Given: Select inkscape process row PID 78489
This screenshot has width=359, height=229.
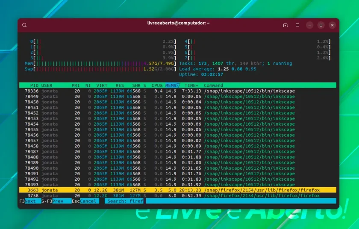Looking at the screenshot, I should (x=178, y=162).
